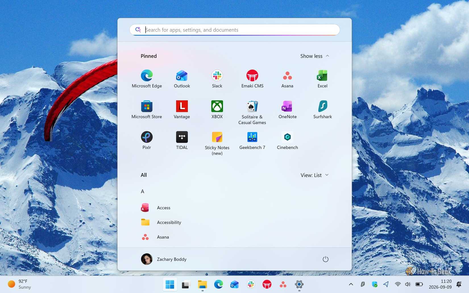
Task: Open the View: List dropdown
Action: pos(315,175)
